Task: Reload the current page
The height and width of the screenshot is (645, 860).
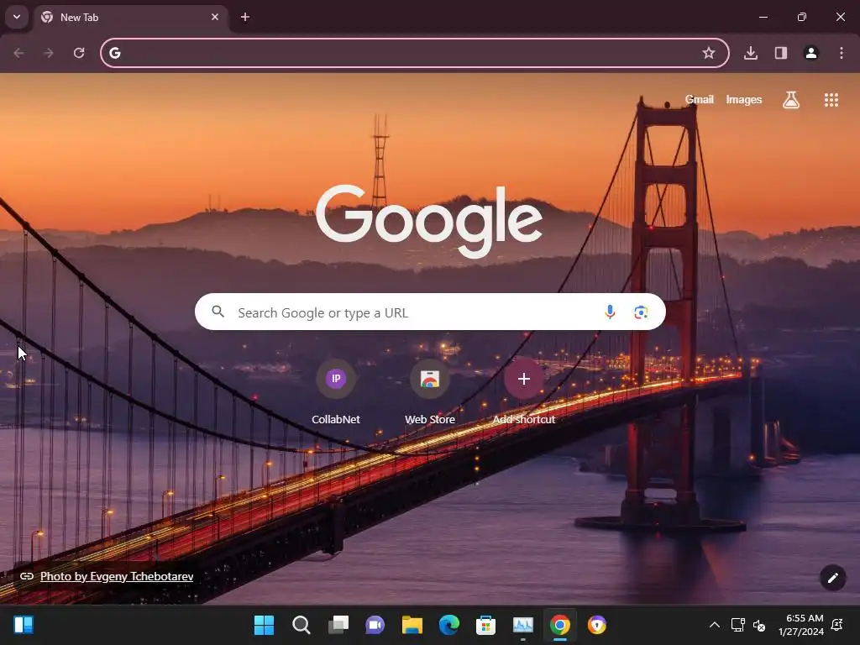Action: tap(79, 53)
